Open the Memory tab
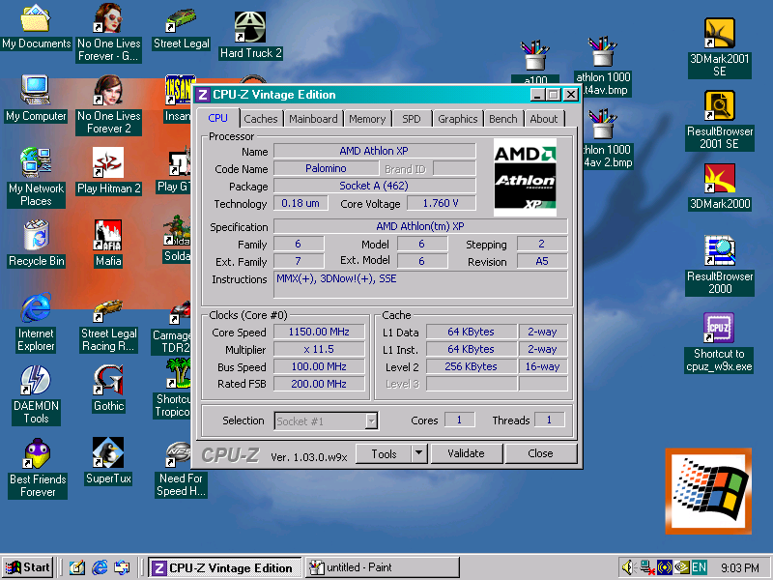Viewport: 773px width, 580px height. pyautogui.click(x=367, y=119)
